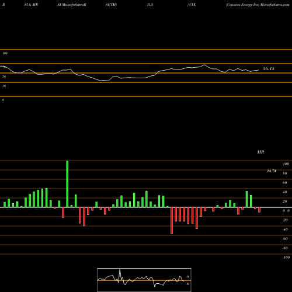The width and height of the screenshot is (292, 292).
Task: Click the -80 label on MR axis
Action: coord(285,248)
